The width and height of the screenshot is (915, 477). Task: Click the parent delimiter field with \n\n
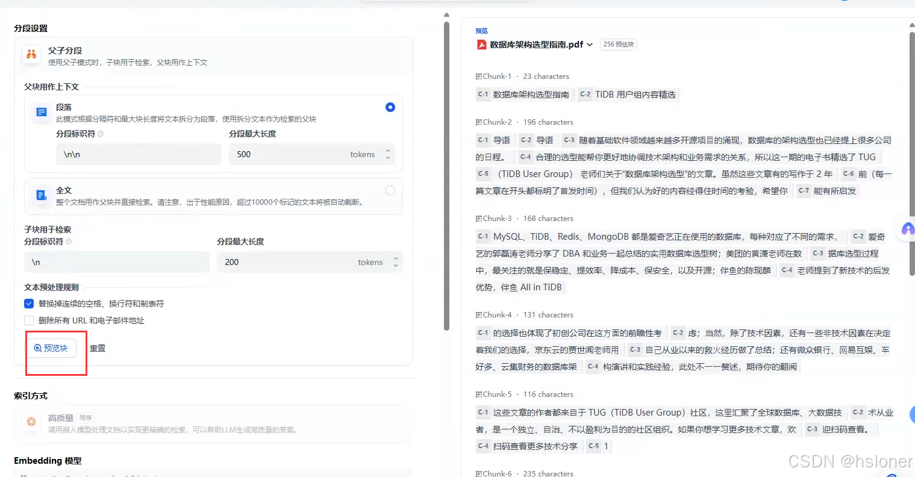pos(139,154)
